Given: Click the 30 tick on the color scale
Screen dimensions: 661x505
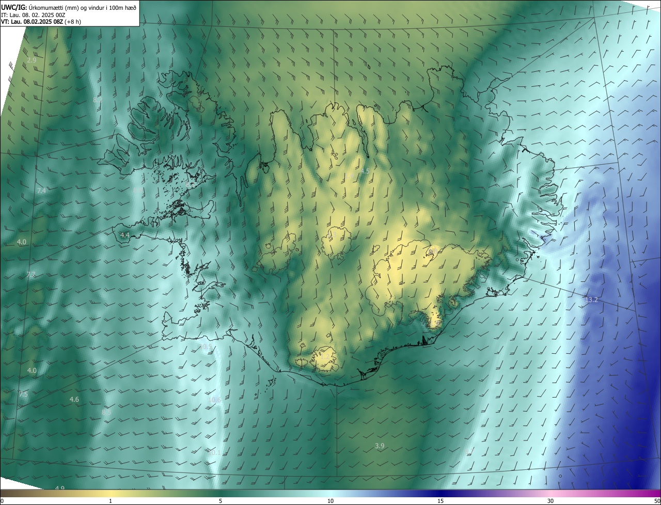Looking at the screenshot, I should tap(550, 501).
